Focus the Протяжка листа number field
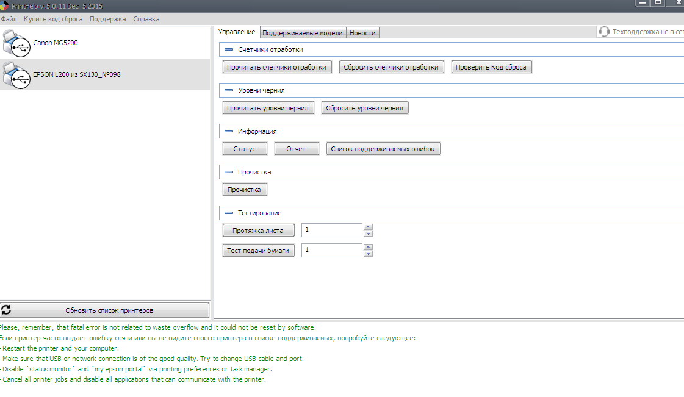684x397 pixels. (331, 230)
